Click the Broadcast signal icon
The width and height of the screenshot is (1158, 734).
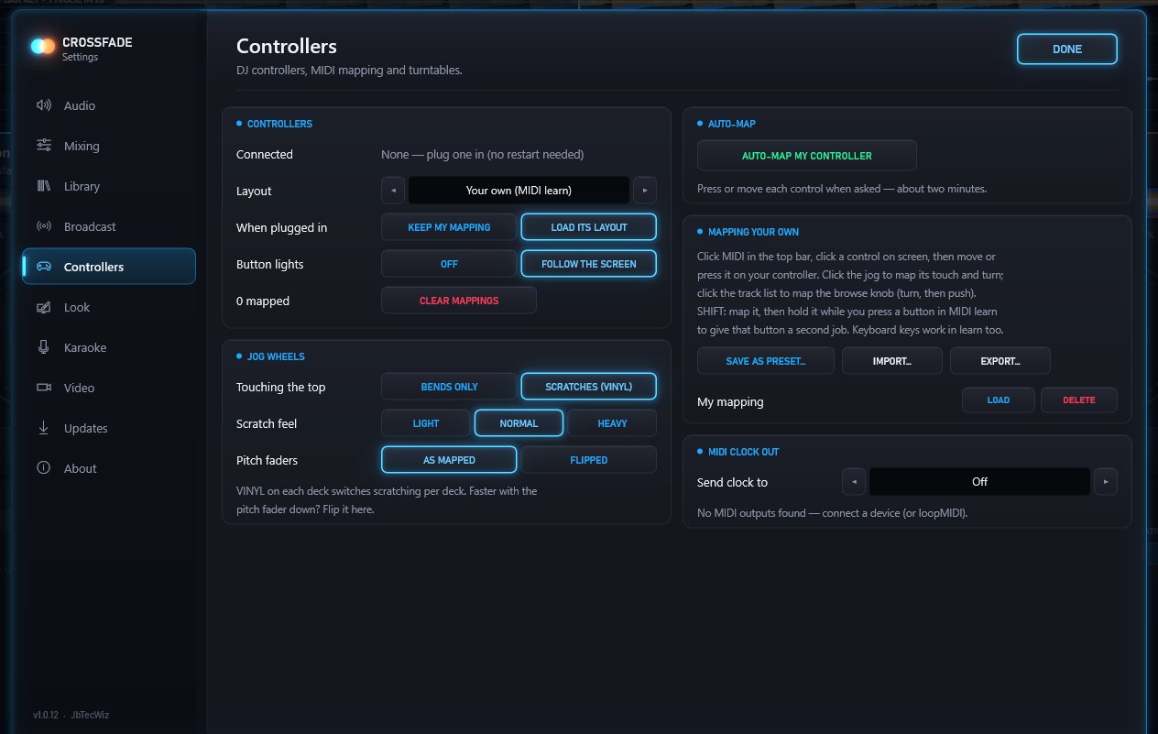click(x=43, y=226)
